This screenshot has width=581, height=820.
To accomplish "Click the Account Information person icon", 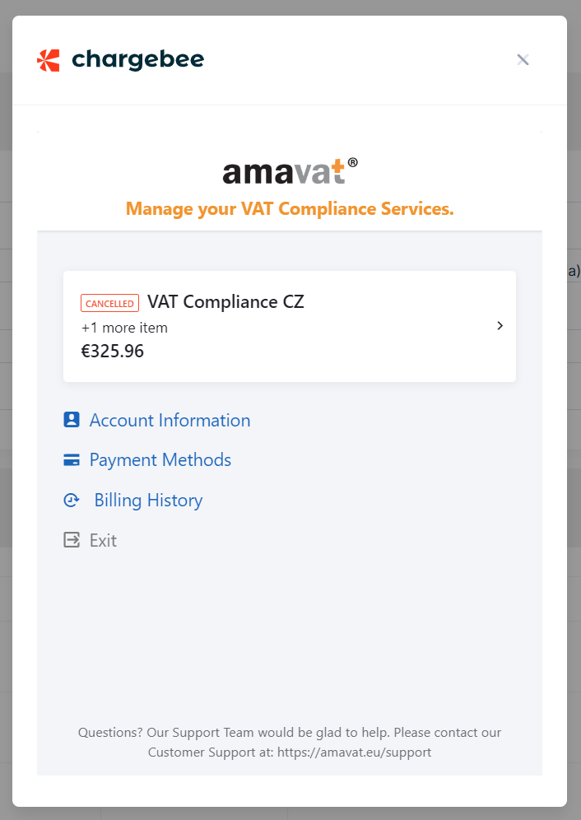I will pyautogui.click(x=72, y=420).
